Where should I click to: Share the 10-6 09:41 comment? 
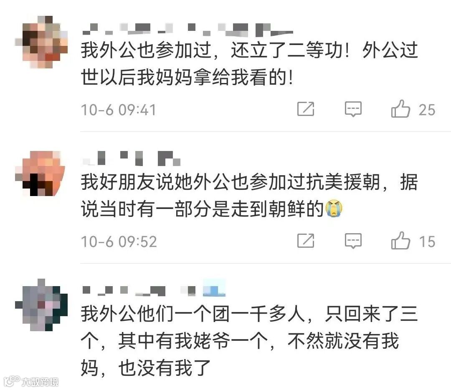tap(305, 109)
